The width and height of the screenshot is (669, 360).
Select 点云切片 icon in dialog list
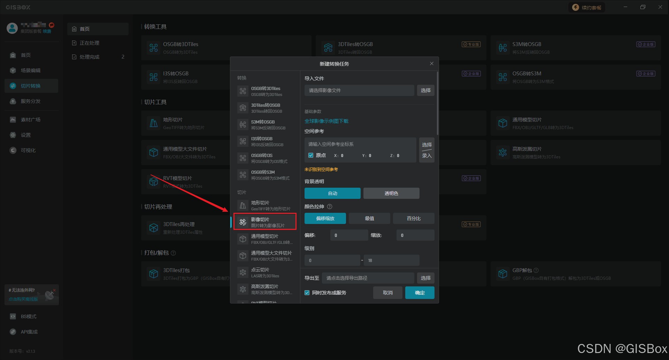point(243,272)
